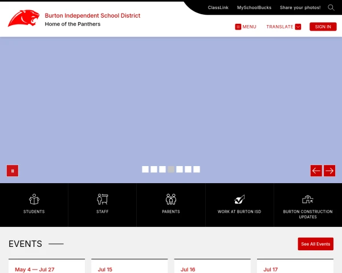Go to previous slide with left arrow

pos(316,171)
